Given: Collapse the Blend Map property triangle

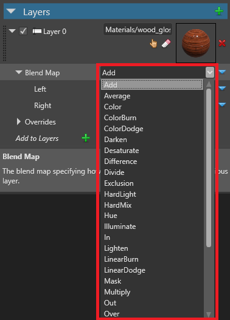Looking at the screenshot, I should [x=19, y=72].
